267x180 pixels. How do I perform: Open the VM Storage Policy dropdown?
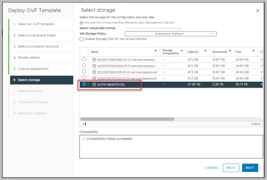pos(171,34)
